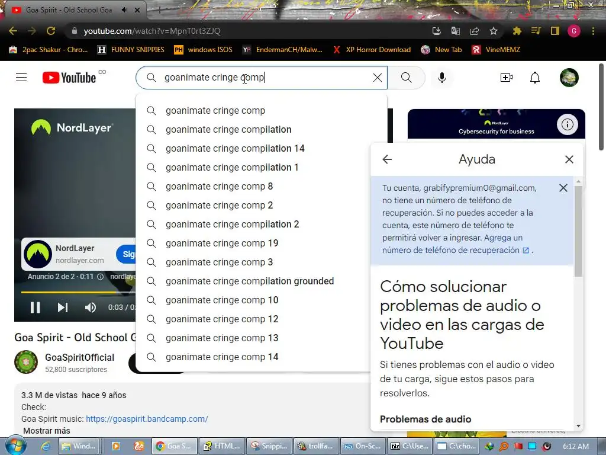Click the ad info circle icon
The image size is (606, 455).
(100, 277)
